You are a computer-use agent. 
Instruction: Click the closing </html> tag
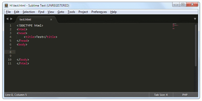pos(23,63)
